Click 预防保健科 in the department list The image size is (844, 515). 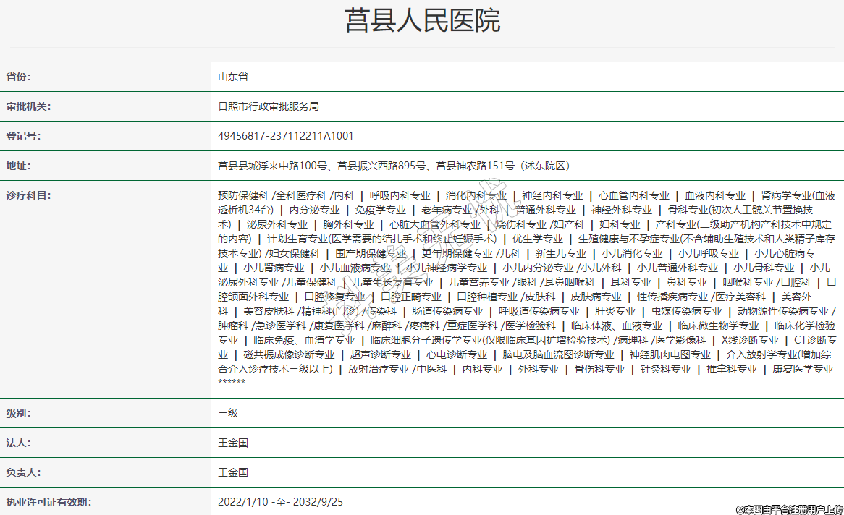pos(243,195)
